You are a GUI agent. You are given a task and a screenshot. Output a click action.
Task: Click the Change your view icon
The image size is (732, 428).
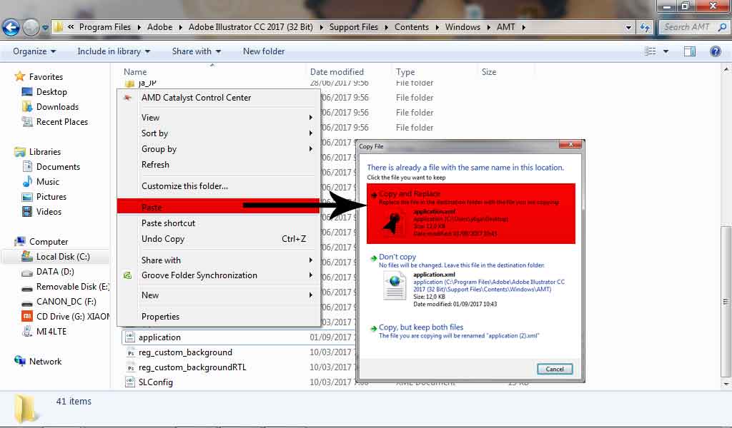point(651,51)
